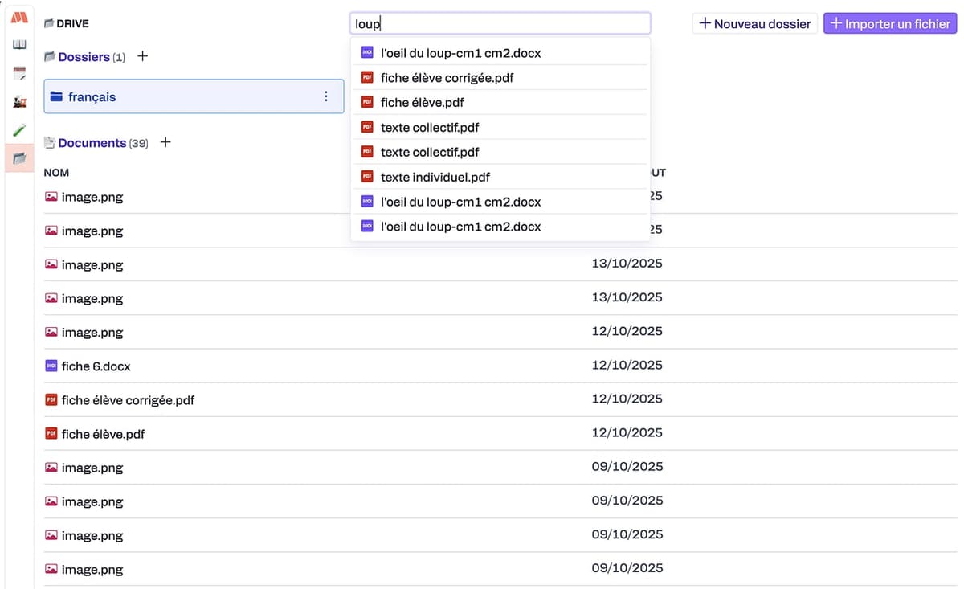Add a folder with plus next to Dossiers
964x589 pixels.
pyautogui.click(x=143, y=56)
